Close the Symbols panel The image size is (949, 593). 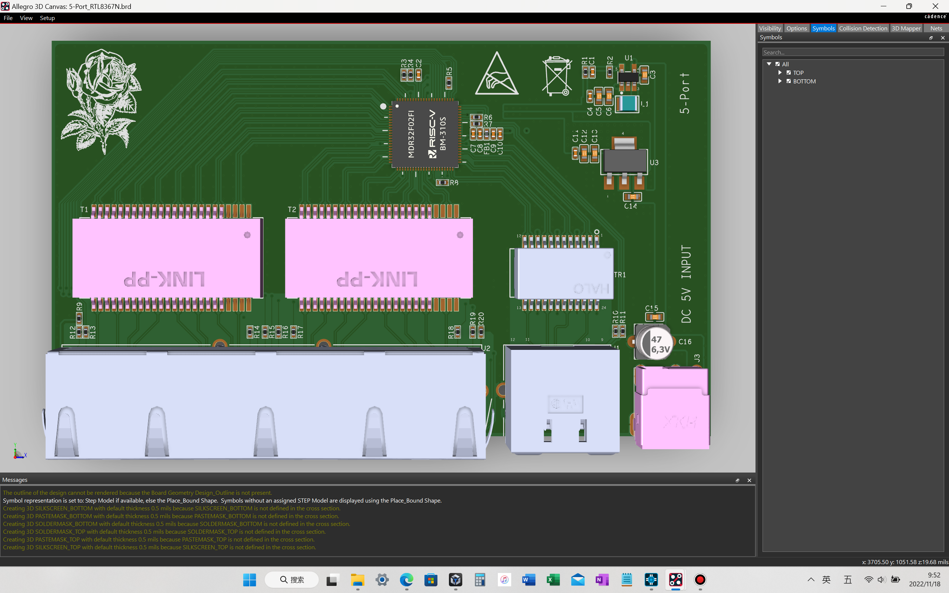[943, 37]
